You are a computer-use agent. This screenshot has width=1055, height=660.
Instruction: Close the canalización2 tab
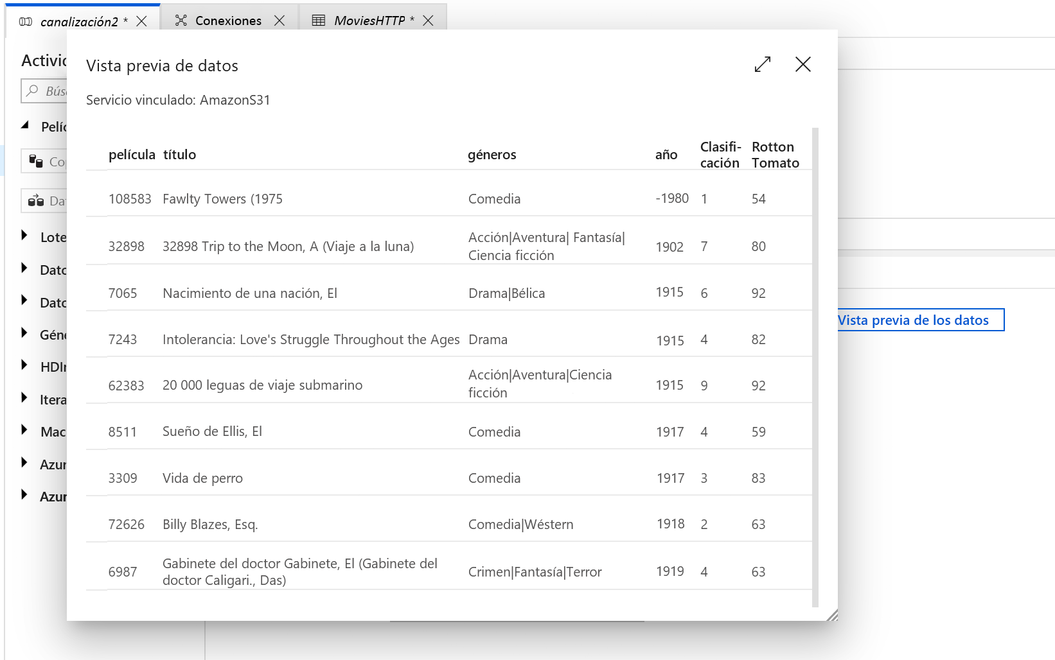(142, 21)
